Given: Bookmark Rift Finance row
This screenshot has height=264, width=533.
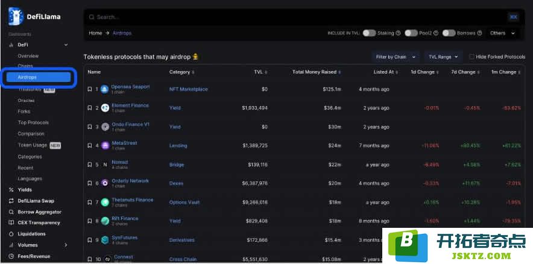Looking at the screenshot, I should click(90, 221).
